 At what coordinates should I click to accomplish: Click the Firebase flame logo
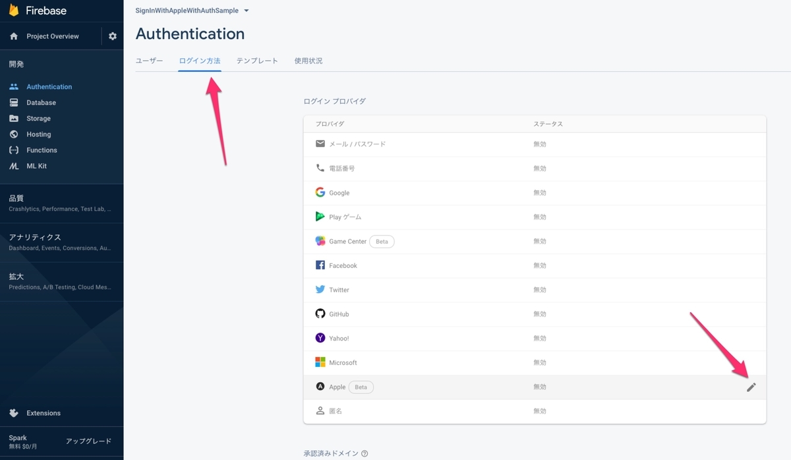tap(14, 10)
